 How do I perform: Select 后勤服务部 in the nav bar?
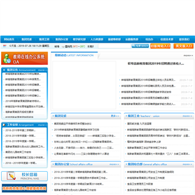click(132, 39)
